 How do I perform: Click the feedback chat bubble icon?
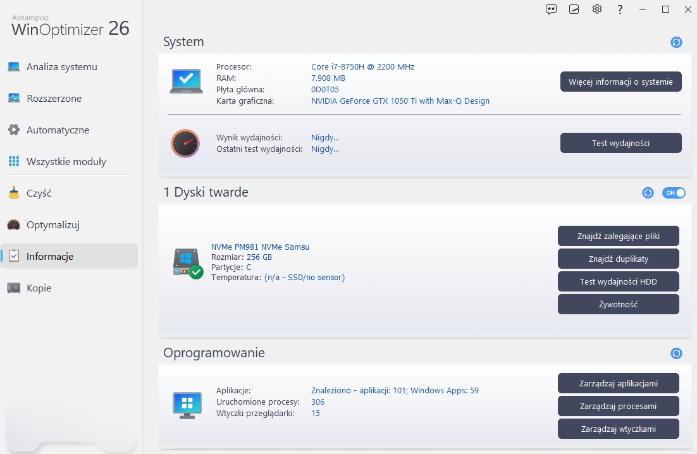552,9
